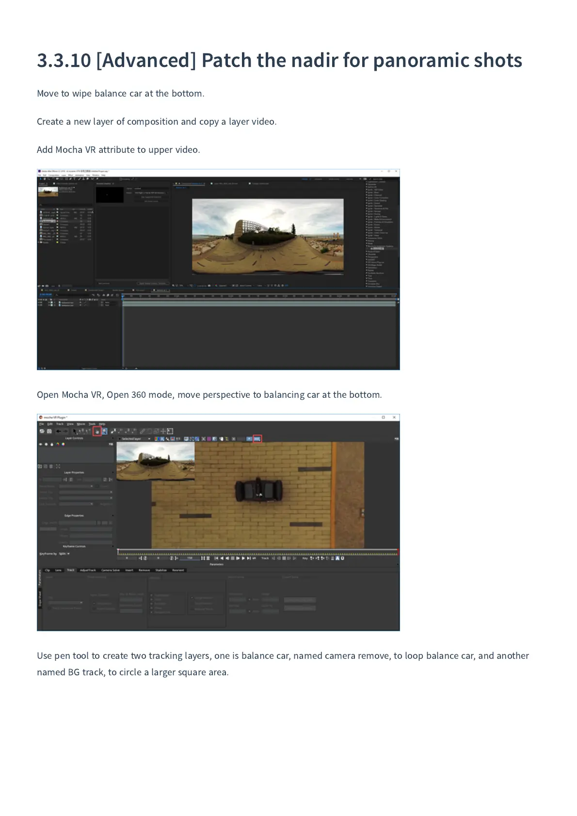Image resolution: width=577 pixels, height=816 pixels.
Task: Click the redo arrow in mocha toolbar
Action: 65,431
